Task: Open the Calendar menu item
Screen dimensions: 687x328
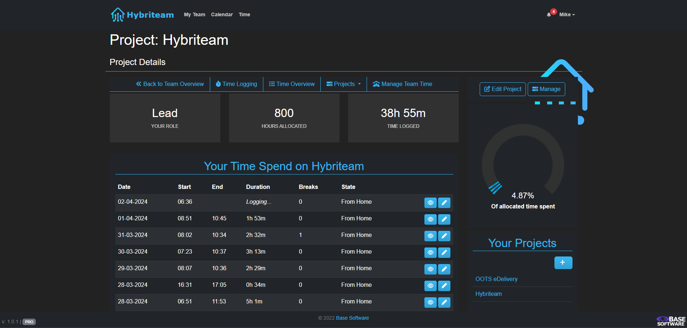Action: 222,15
